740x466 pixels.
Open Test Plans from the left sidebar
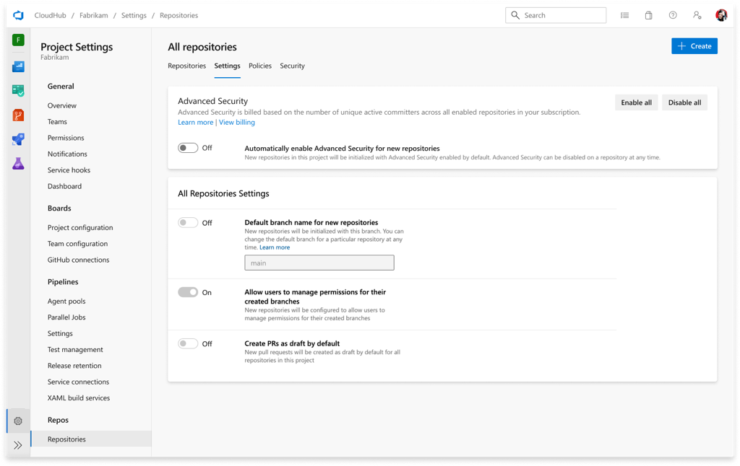pyautogui.click(x=18, y=91)
